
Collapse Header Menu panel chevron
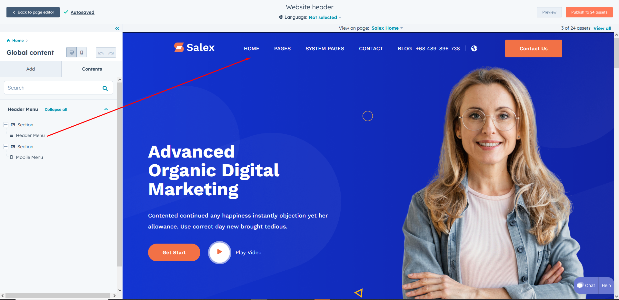(106, 109)
